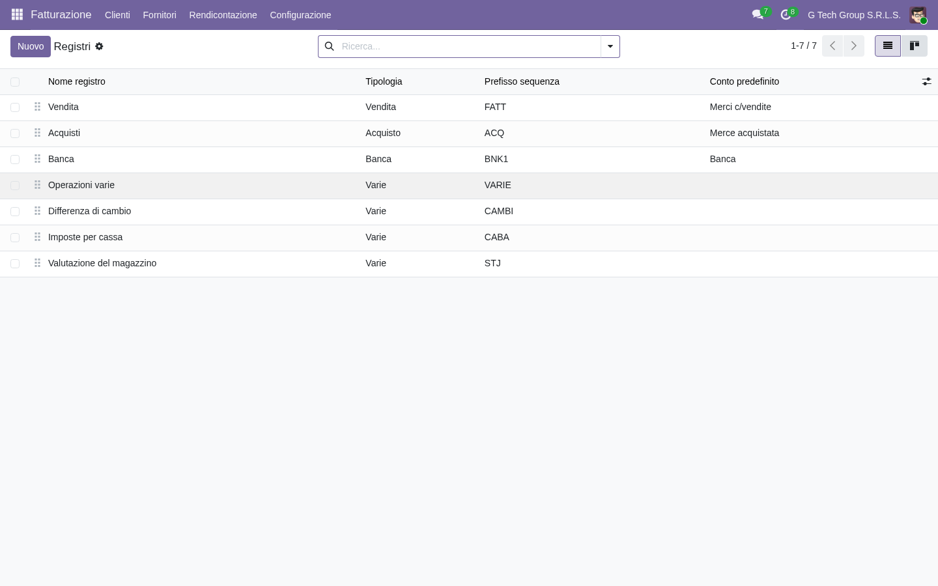
Task: Click the BNK1 sequence prefix cell
Action: tap(496, 159)
